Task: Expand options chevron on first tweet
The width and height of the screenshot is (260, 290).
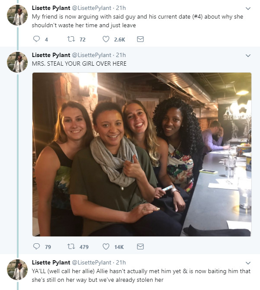Action: (248, 8)
